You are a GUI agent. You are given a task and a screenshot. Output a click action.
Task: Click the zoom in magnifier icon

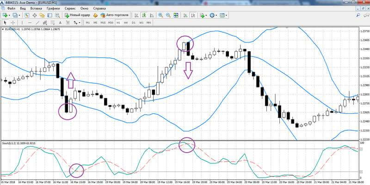[x=160, y=15]
